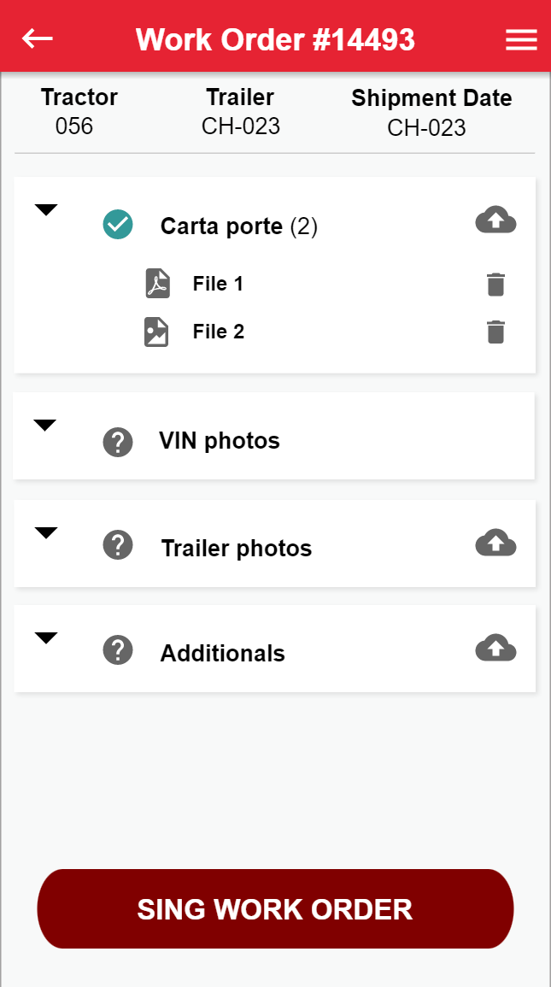
Task: Open File 1 link
Action: [218, 285]
